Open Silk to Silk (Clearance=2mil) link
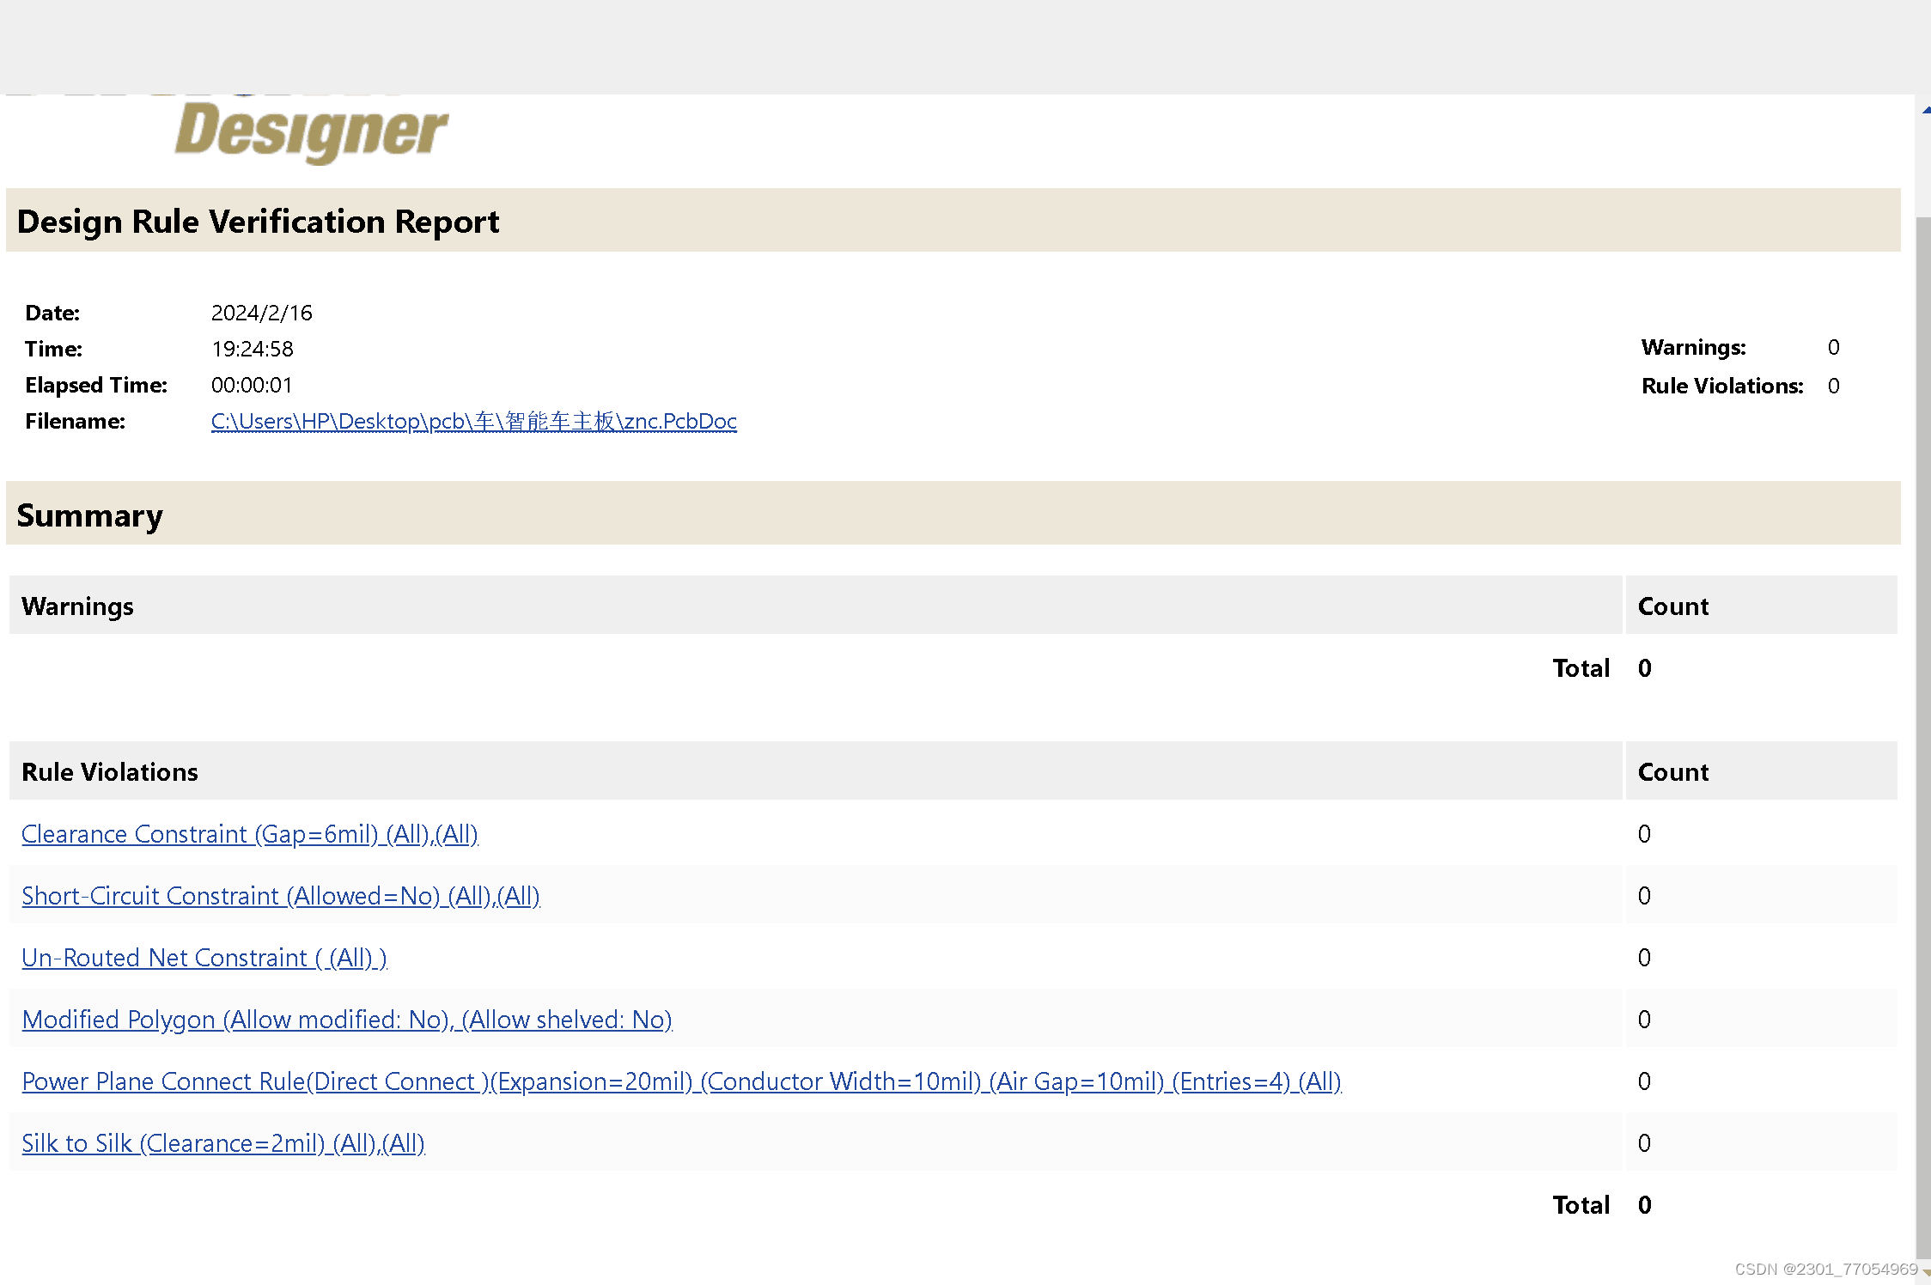 (x=222, y=1143)
